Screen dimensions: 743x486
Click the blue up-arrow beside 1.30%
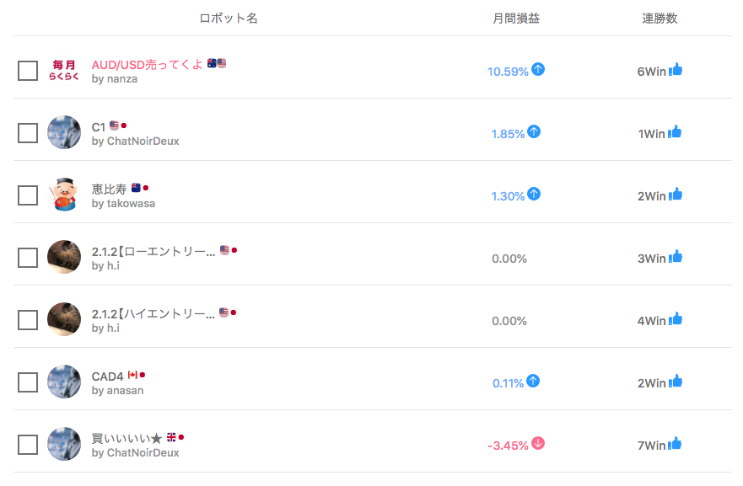click(x=534, y=194)
